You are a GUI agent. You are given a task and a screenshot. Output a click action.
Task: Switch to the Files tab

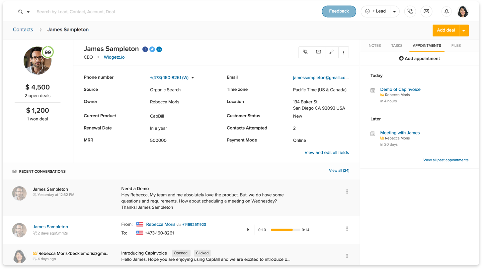[x=456, y=46]
